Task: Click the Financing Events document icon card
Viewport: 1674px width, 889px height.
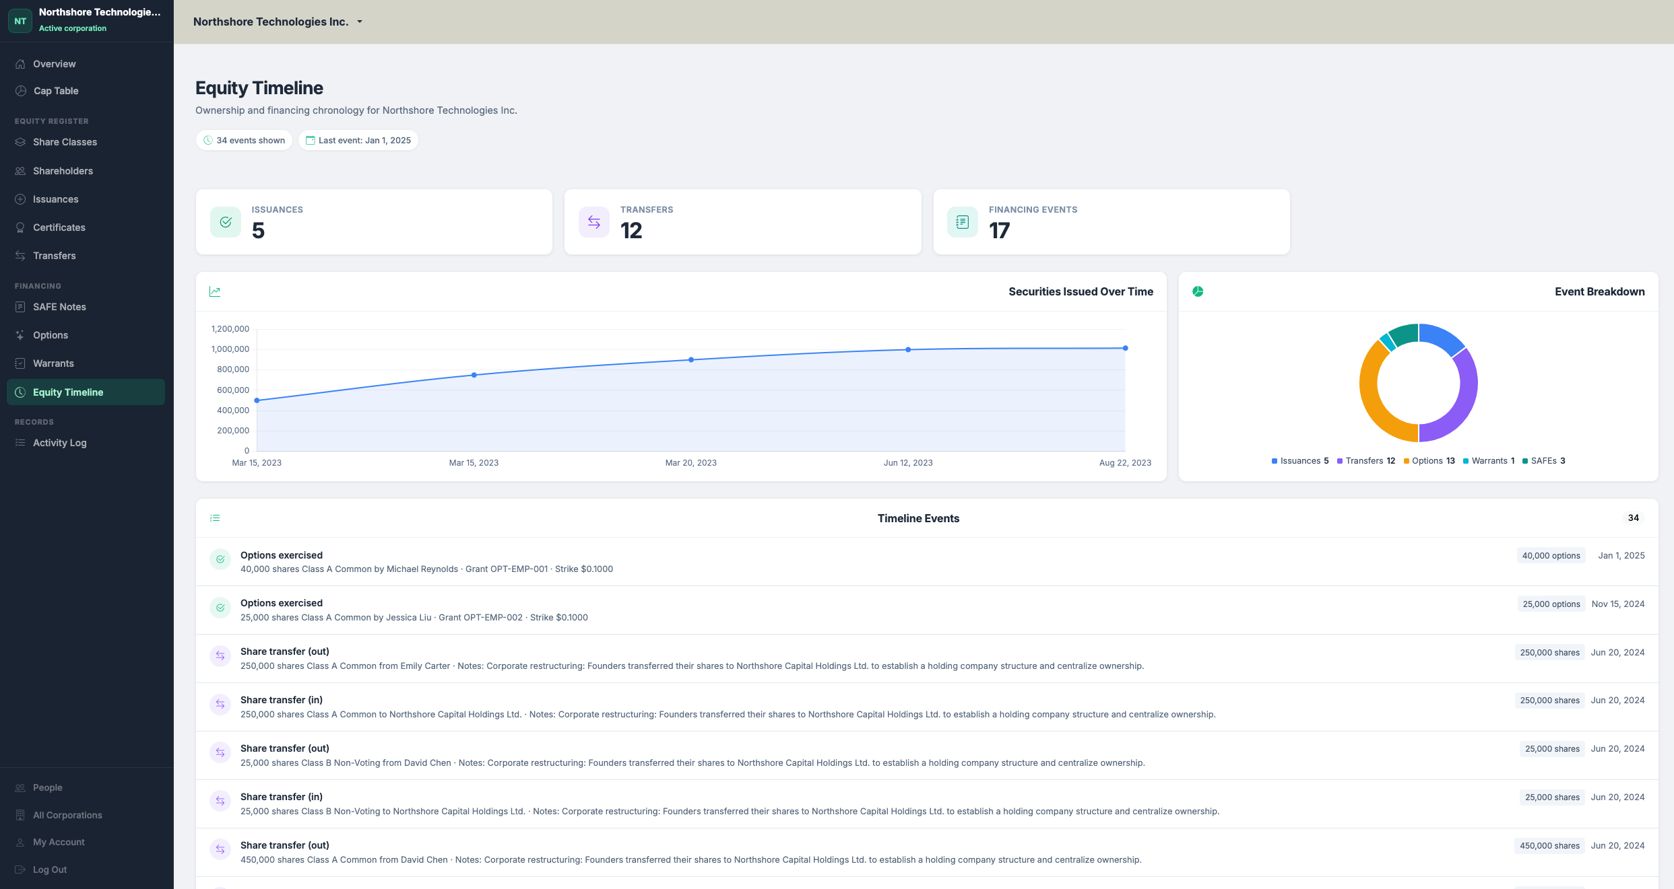Action: coord(962,222)
